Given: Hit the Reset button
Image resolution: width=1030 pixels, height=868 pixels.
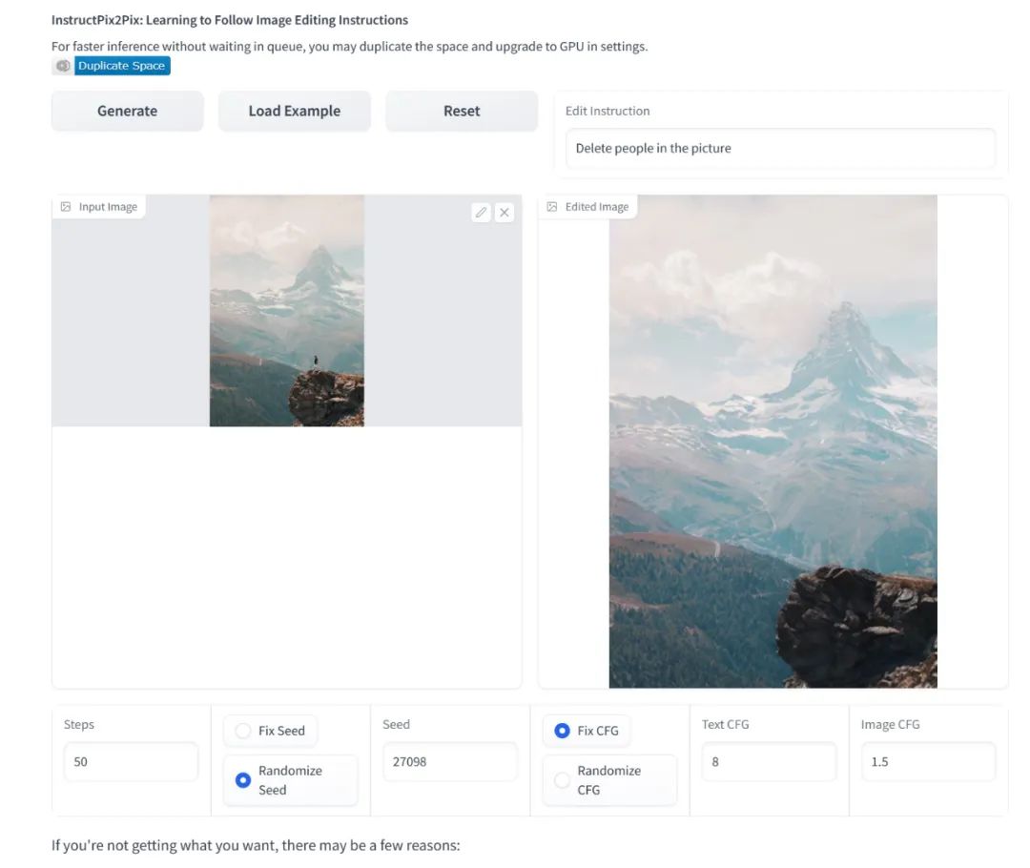Looking at the screenshot, I should (x=462, y=111).
